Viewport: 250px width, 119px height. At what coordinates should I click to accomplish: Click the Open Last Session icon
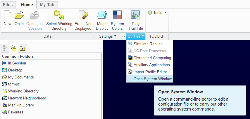point(35,15)
